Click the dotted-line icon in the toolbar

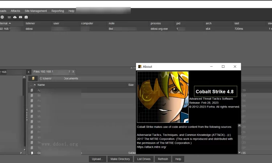(9, 17)
